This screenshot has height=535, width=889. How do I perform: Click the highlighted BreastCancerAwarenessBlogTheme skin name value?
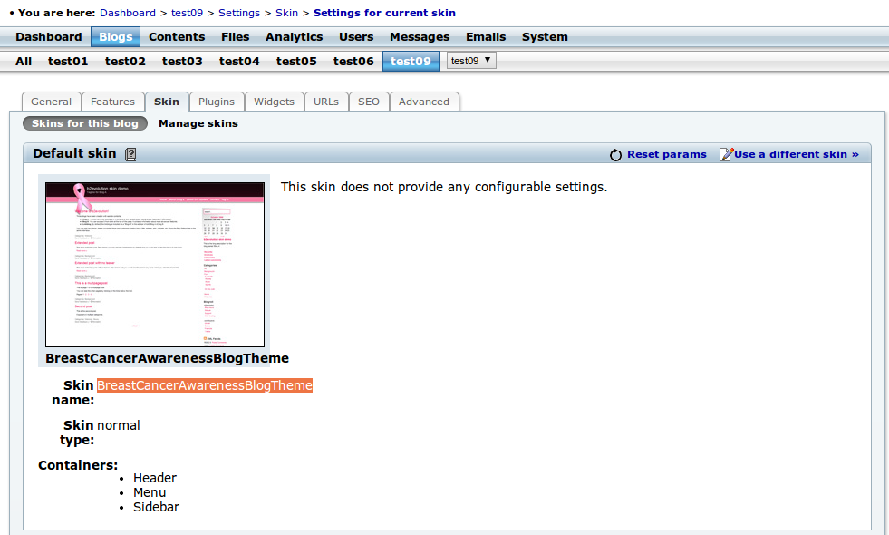coord(205,385)
